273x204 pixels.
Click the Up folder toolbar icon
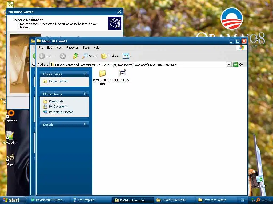tap(75, 56)
